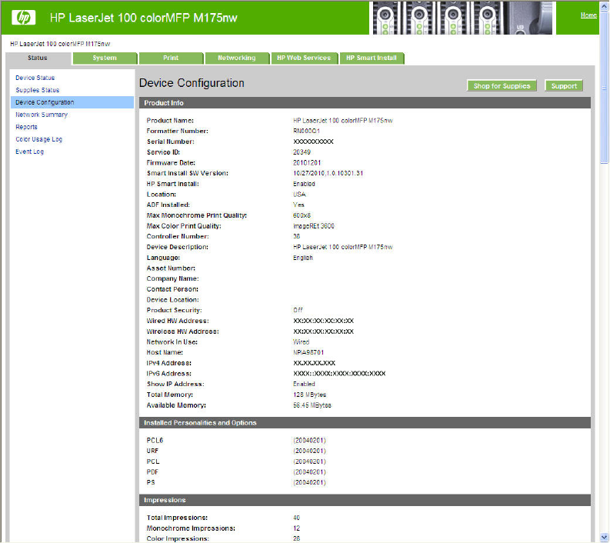
Task: Open the HP Smart Install tab
Action: coord(372,58)
